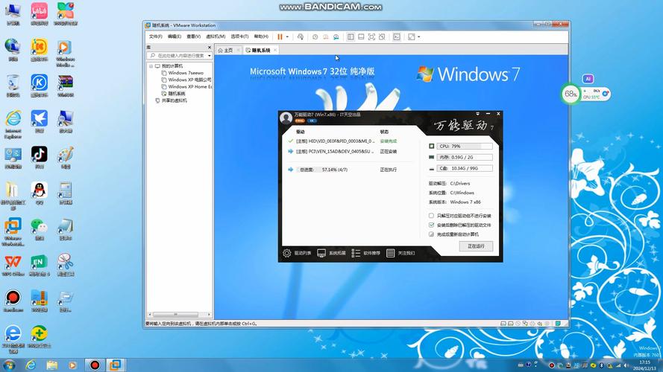Click the stretch guest display icon
663x372 pixels.
[x=412, y=37]
